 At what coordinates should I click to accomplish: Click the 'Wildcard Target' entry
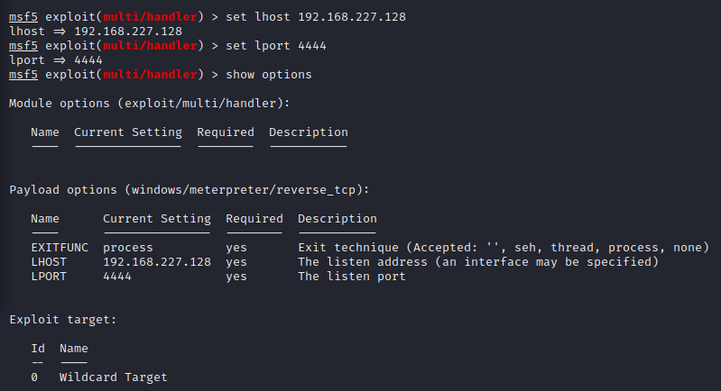click(113, 377)
